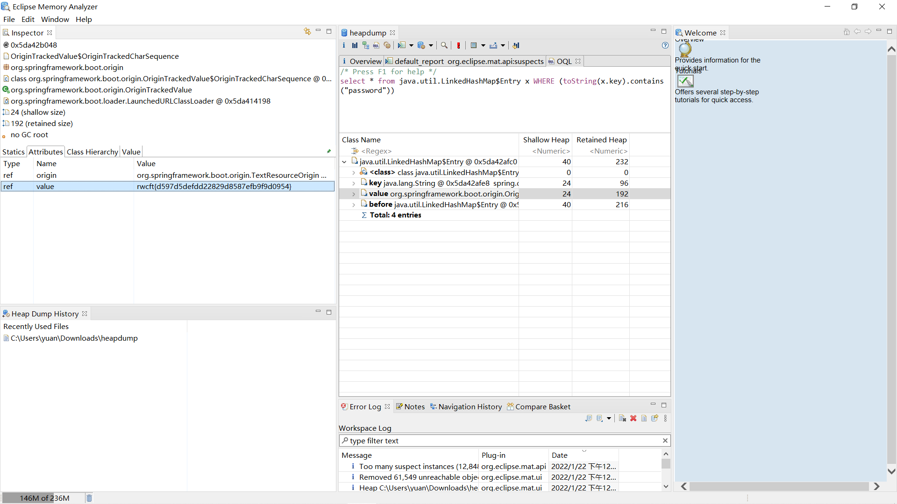Screen dimensions: 897x504
Task: Click the Class Name <Regex> filter field
Action: click(430, 151)
